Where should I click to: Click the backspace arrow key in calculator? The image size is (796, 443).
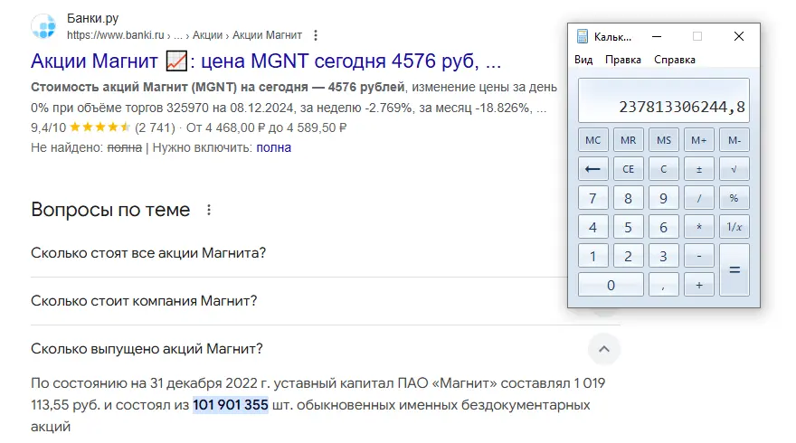593,169
